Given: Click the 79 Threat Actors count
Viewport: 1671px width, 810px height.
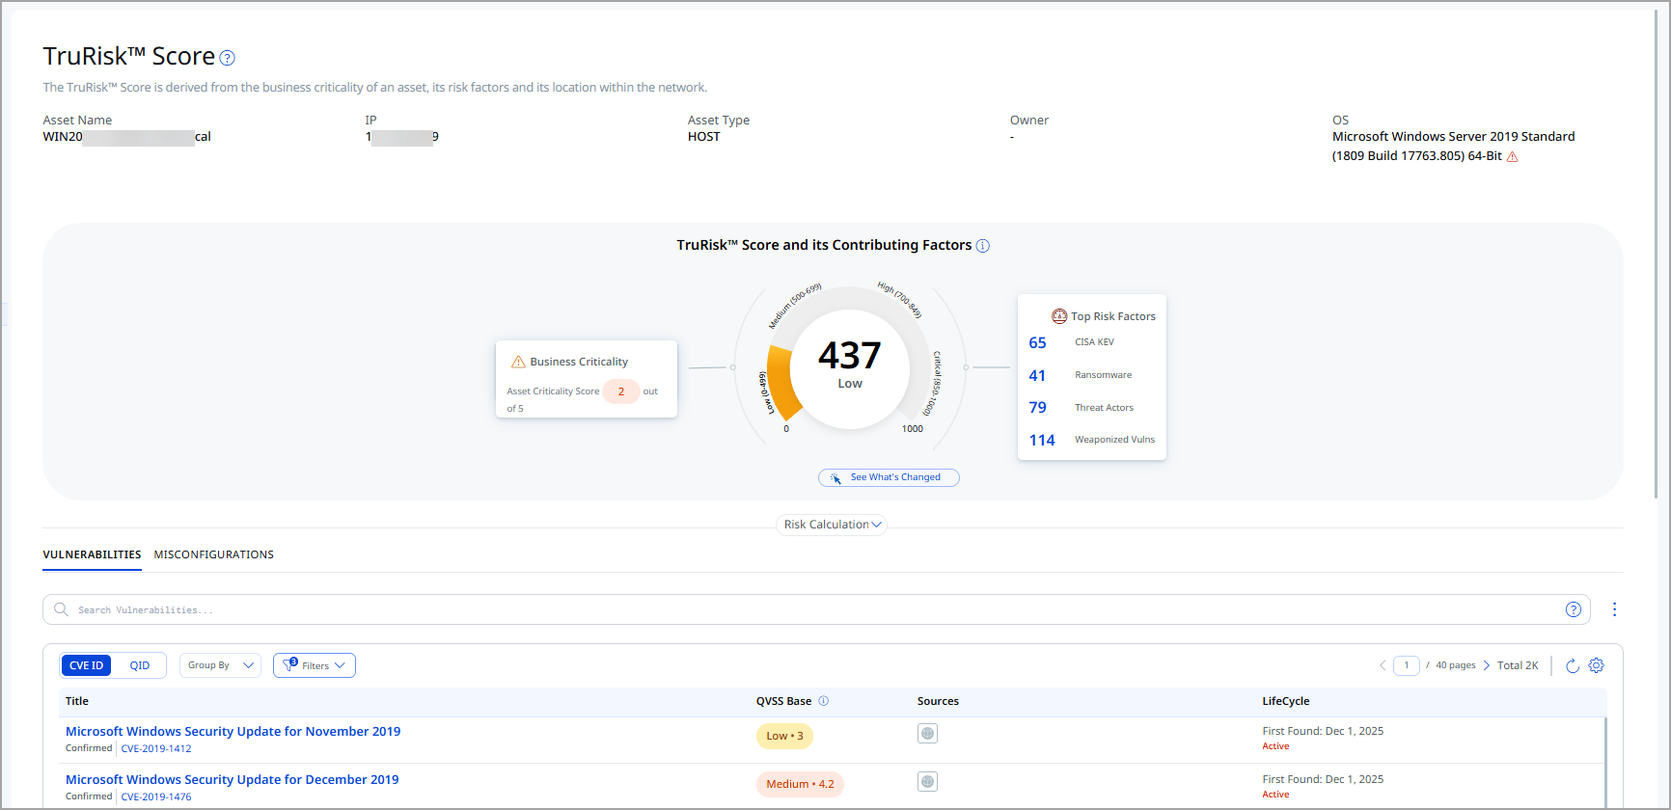Looking at the screenshot, I should [1038, 408].
